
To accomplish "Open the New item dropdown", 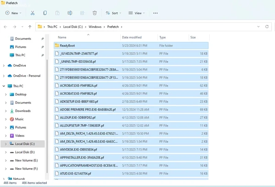I will [x=13, y=13].
